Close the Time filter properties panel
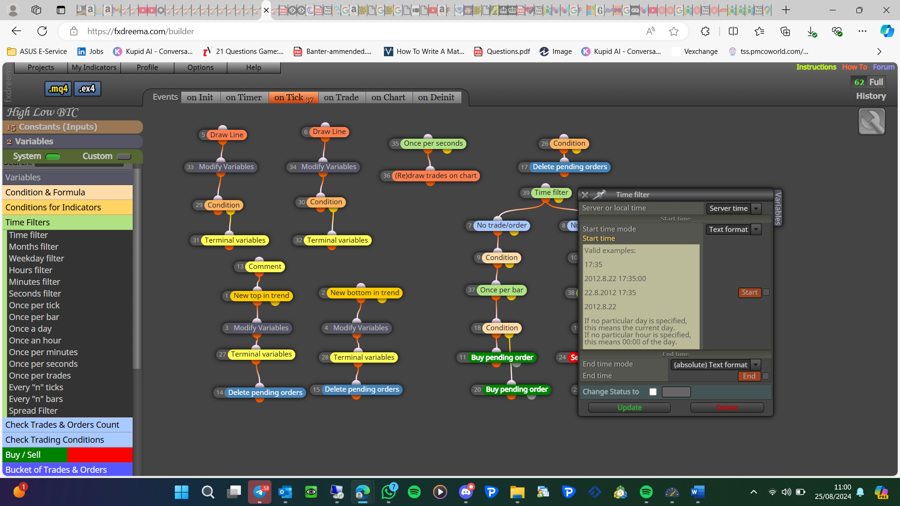This screenshot has width=900, height=506. [585, 195]
